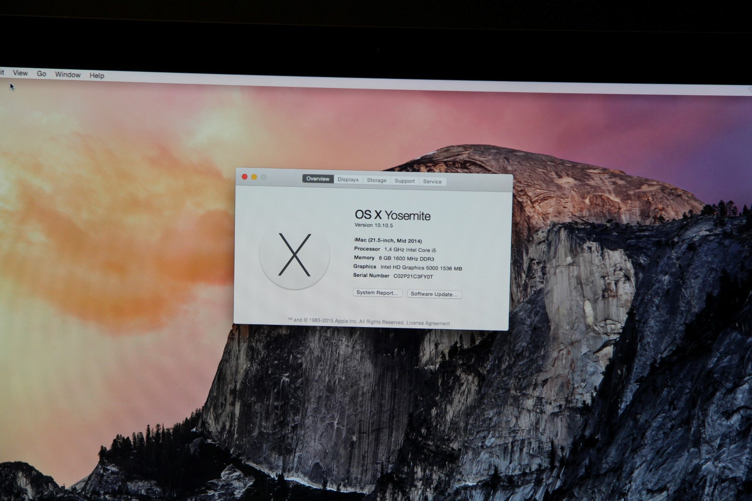The height and width of the screenshot is (501, 752).
Task: Select the Storage tab
Action: pos(376,180)
